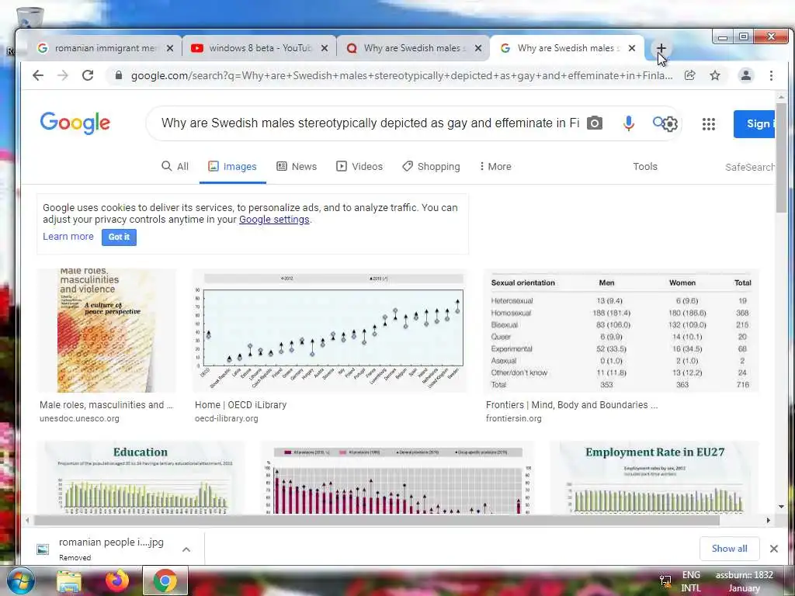This screenshot has height=596, width=795.
Task: Open the pink bar chart thumbnail
Action: (397, 477)
